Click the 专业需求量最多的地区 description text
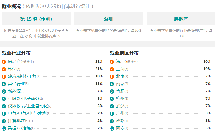215x133 pixels. [109, 30]
